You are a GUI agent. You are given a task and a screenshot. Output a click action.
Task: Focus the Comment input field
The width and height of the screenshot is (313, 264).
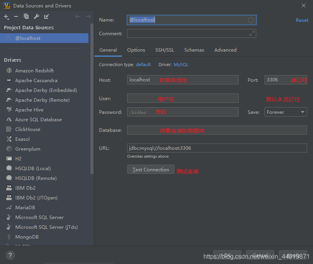(192, 34)
